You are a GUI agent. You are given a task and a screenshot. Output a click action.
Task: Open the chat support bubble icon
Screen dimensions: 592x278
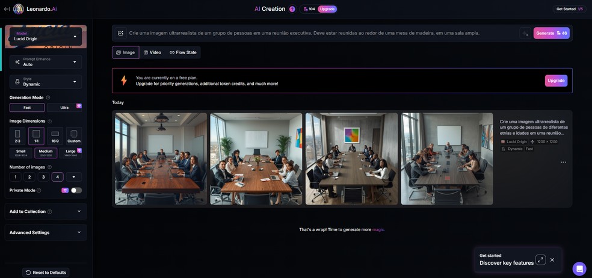point(579,268)
